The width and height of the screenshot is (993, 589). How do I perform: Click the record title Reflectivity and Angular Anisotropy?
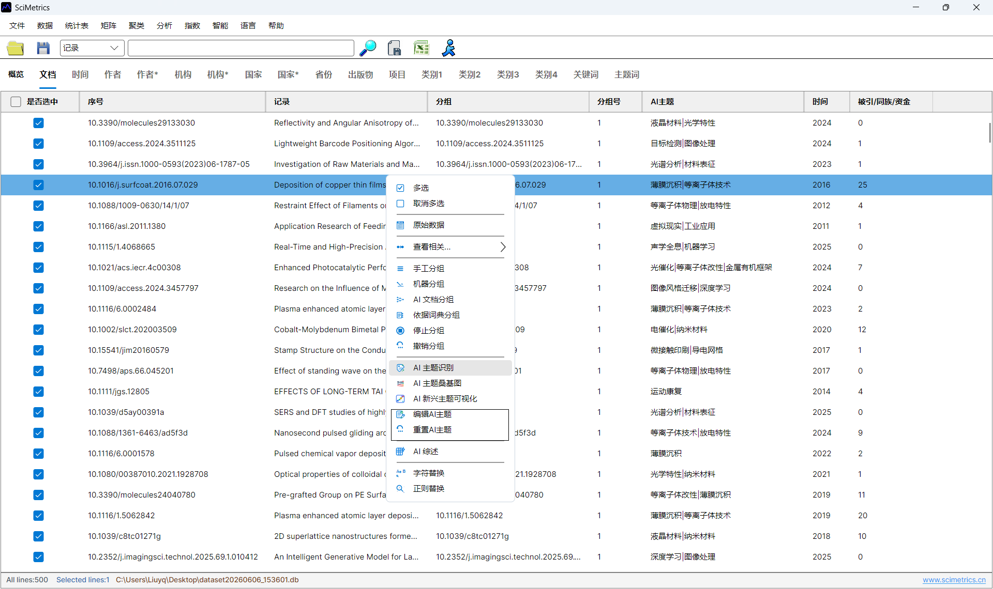tap(346, 123)
